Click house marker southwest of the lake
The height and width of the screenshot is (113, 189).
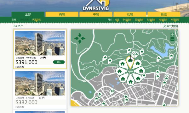click(158, 59)
